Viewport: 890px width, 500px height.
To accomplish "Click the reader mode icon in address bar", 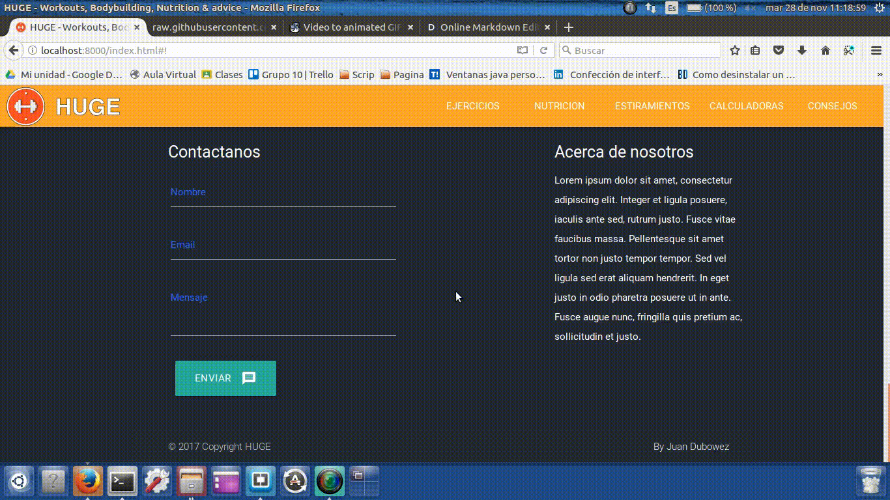I will coord(521,49).
